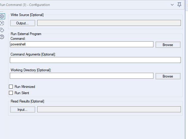The image size is (188, 139).
Task: Open the Configuration gear tab icon
Action: (x=2, y=16)
